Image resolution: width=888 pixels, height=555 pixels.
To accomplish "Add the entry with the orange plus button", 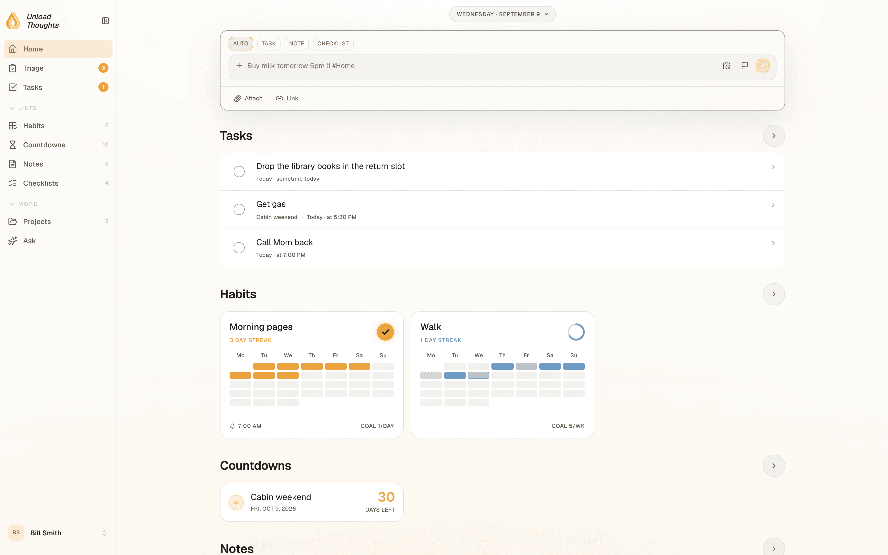I will click(x=763, y=66).
